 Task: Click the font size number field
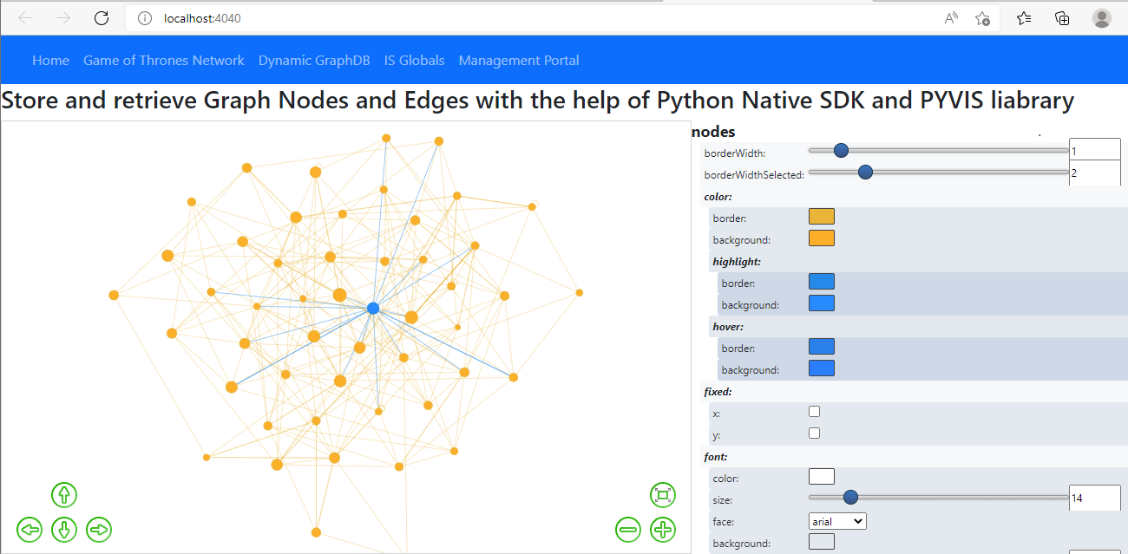(x=1094, y=499)
